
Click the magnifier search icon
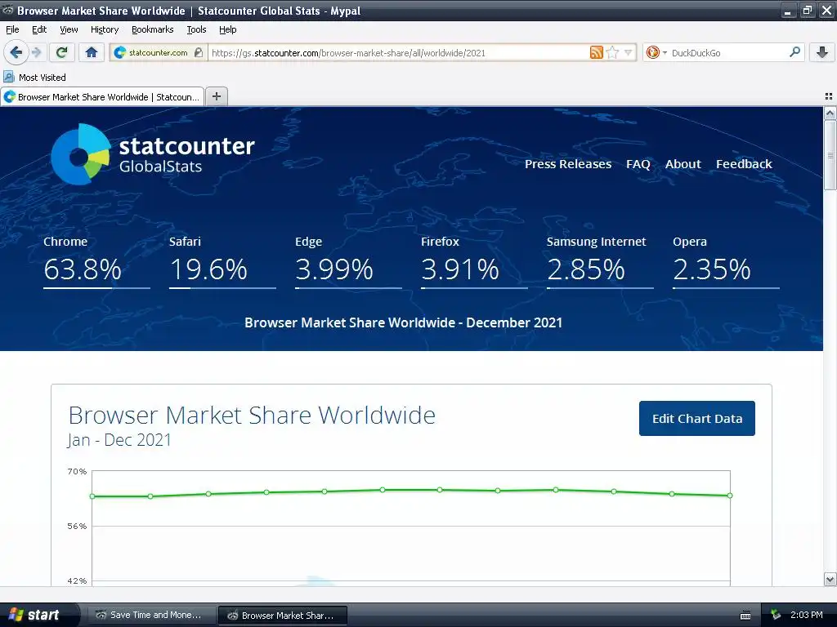point(794,51)
